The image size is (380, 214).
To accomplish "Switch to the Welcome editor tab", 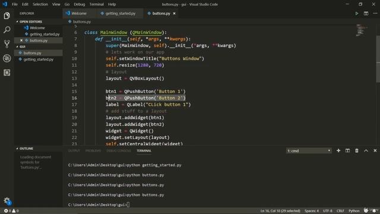I will (x=79, y=13).
